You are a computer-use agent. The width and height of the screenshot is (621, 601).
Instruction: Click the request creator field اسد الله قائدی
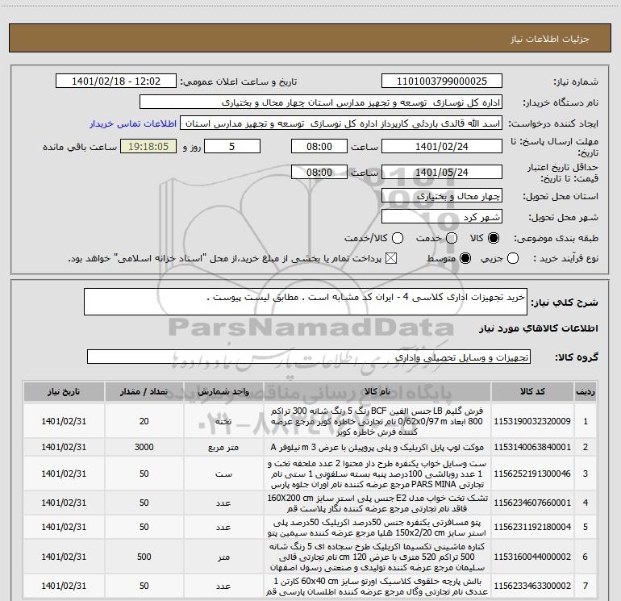tap(341, 123)
